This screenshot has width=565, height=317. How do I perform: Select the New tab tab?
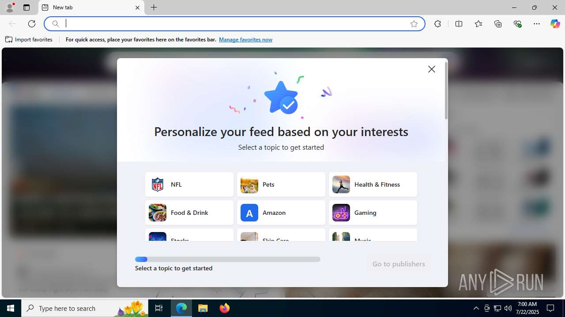(91, 7)
